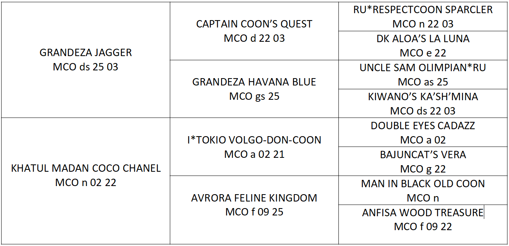Click the MCO f 09 25 code
The height and width of the screenshot is (246, 509).
(254, 212)
